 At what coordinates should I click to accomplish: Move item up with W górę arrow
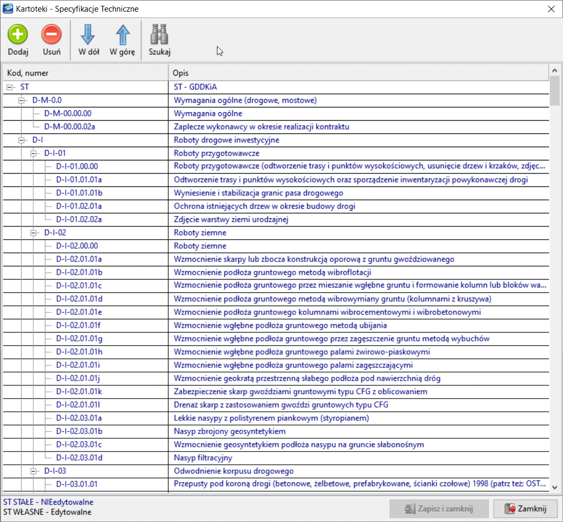click(x=123, y=34)
